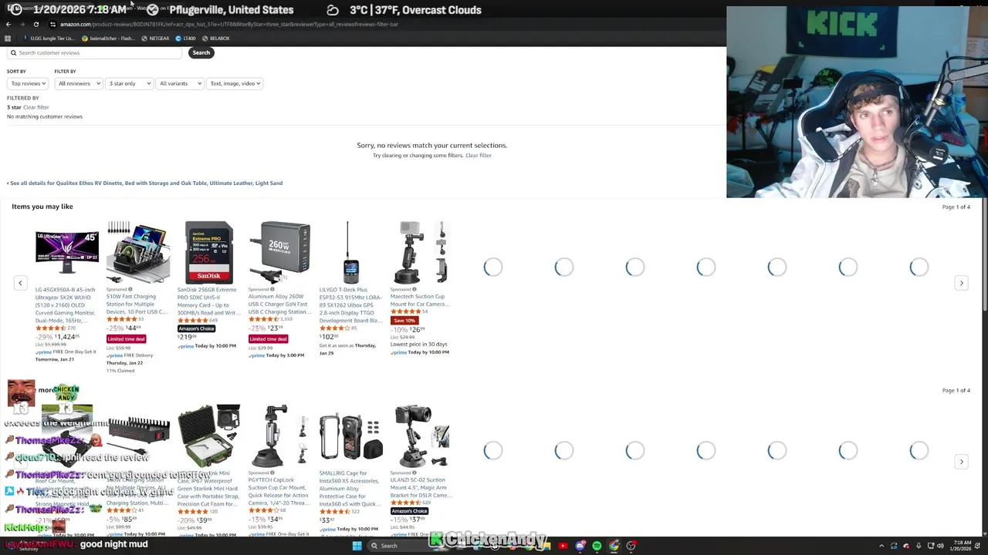Open the Maectech Suction Cup Mount title
Viewport: 988px width, 555px height.
point(420,300)
